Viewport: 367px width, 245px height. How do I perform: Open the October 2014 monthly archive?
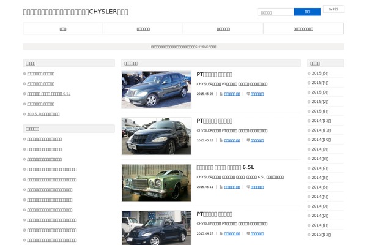click(321, 140)
